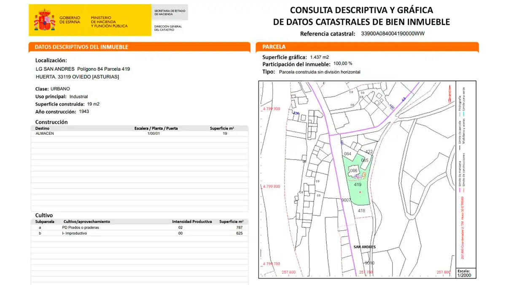Click the 'Cultivo/aprovechamiento' column header
This screenshot has height=285, width=506.
(x=86, y=222)
